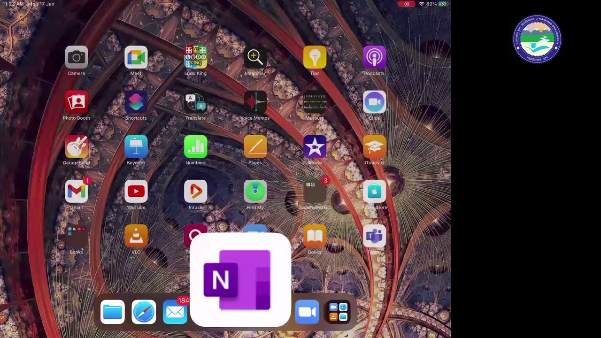Tap the red screen recording indicator
The image size is (601, 338).
pyautogui.click(x=406, y=4)
